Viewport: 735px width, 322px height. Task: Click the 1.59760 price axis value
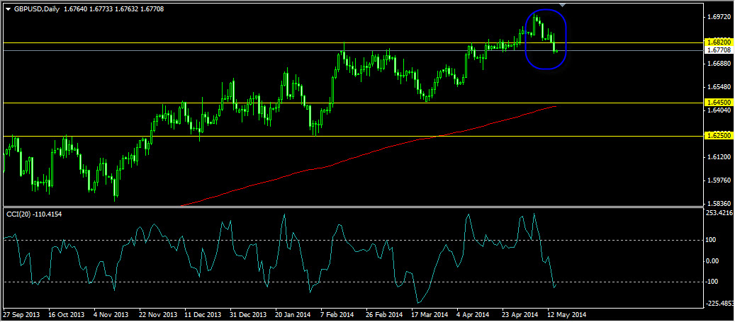720,180
